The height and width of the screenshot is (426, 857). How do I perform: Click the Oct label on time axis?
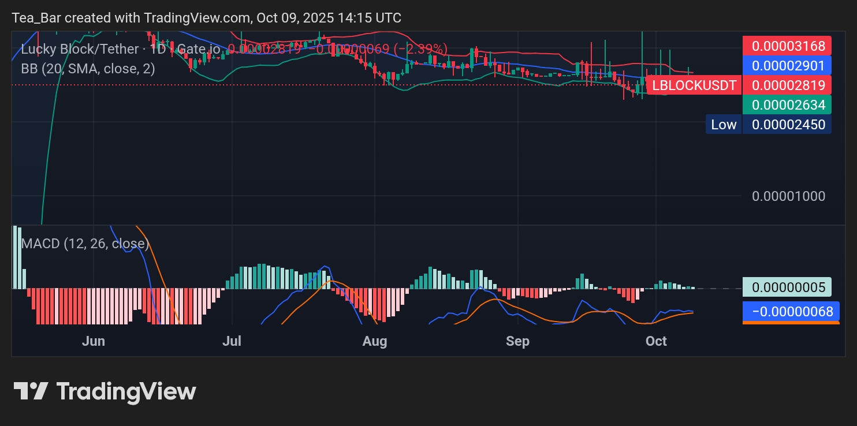[x=656, y=341]
